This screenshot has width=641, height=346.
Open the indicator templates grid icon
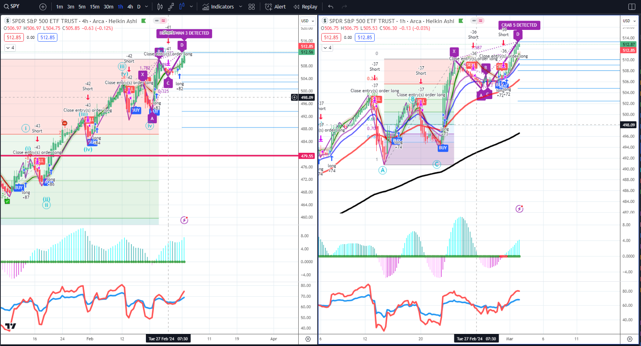click(252, 7)
